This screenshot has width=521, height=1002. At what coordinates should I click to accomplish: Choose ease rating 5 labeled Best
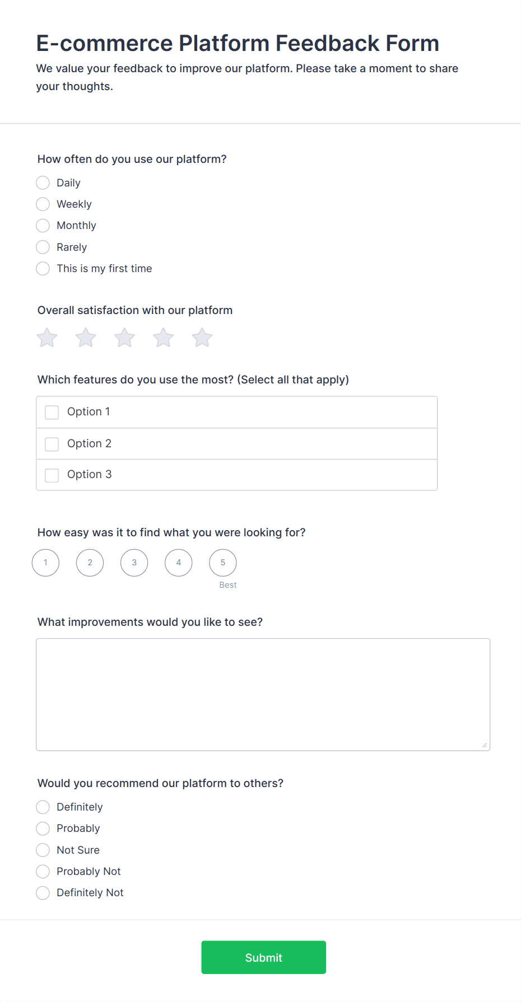[x=223, y=563]
